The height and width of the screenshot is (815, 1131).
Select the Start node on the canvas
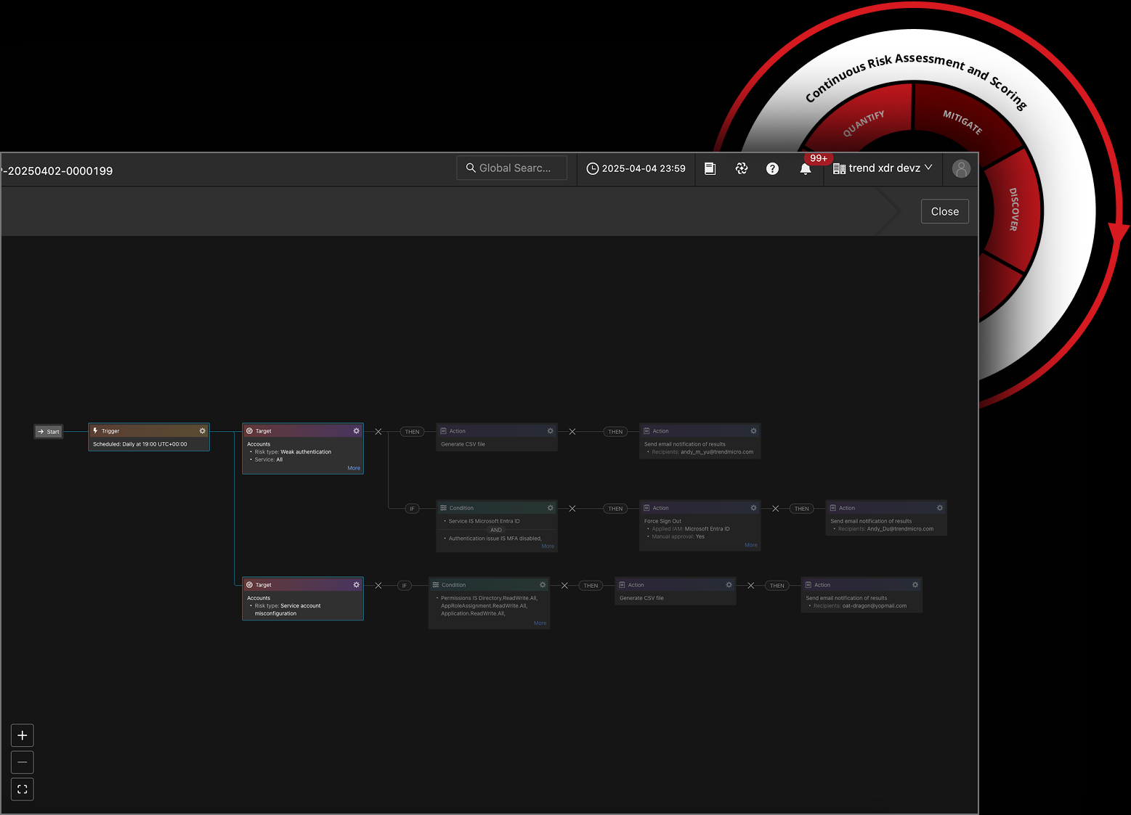[x=49, y=432]
